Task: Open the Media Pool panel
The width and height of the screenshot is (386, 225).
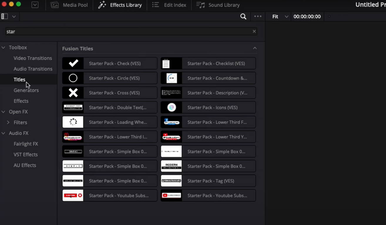Action: click(x=69, y=5)
